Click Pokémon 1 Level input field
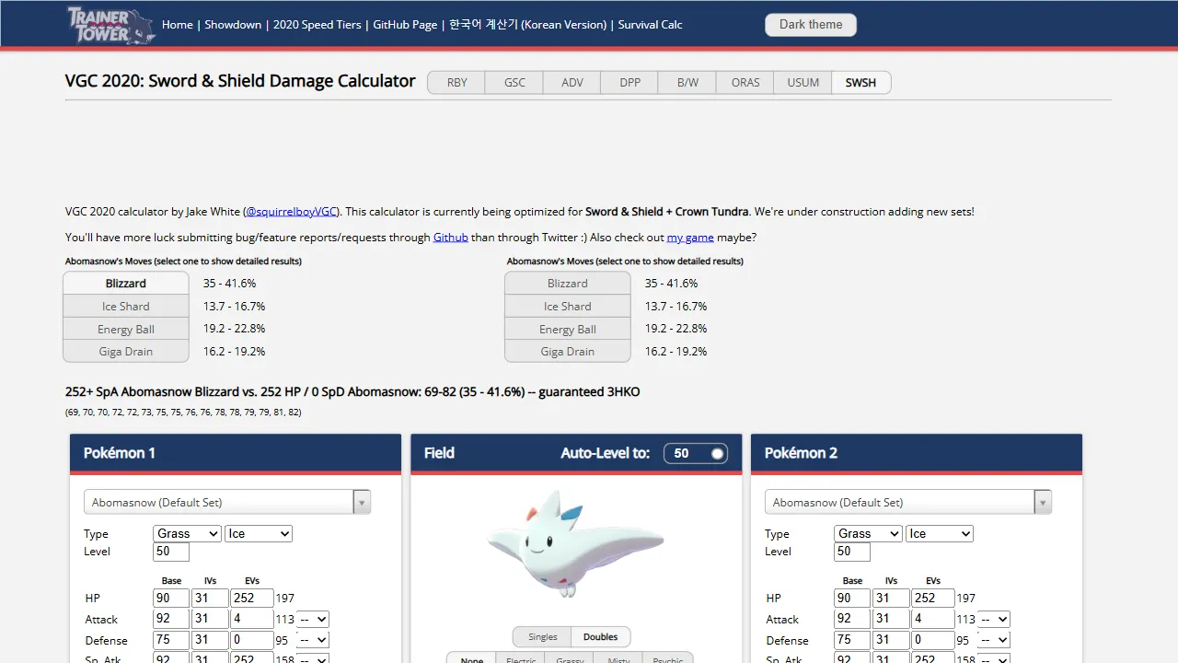The width and height of the screenshot is (1178, 663). 171,552
